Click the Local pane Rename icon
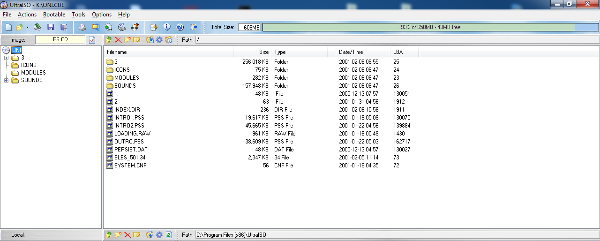The width and height of the screenshot is (600, 241). click(137, 235)
